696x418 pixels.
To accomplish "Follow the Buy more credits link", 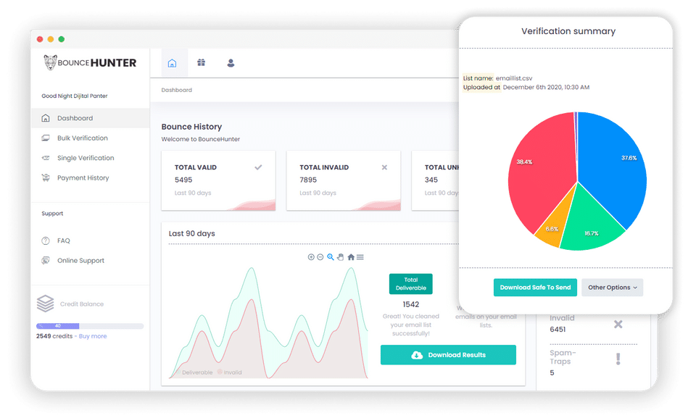I will [x=93, y=336].
